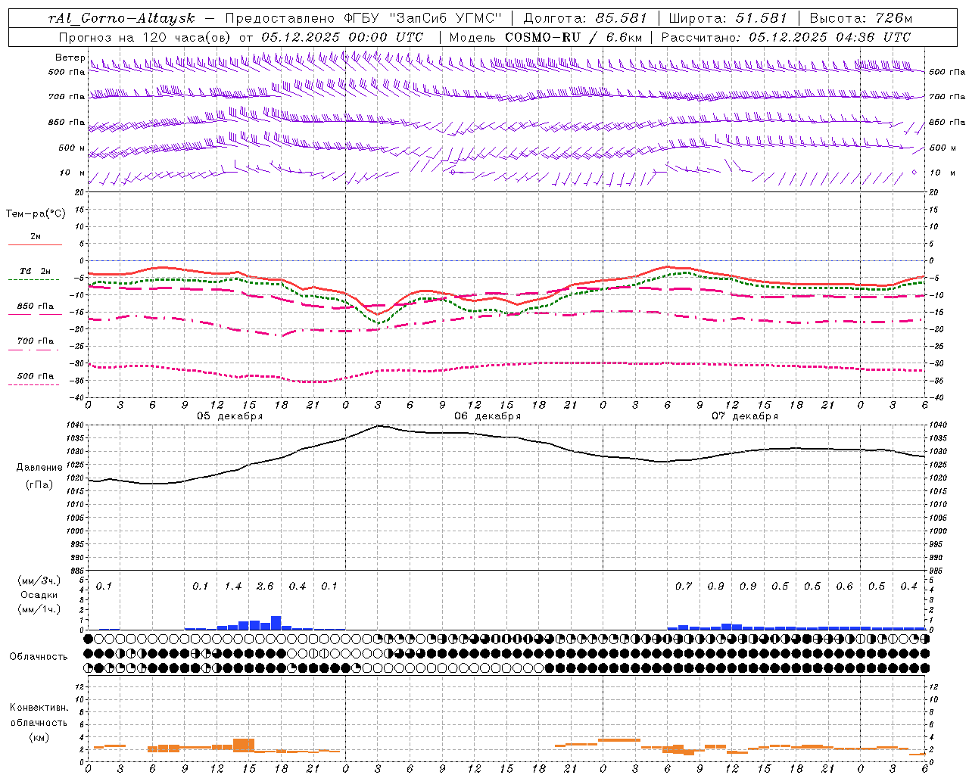Click the 10 м wind level label on left

(73, 173)
